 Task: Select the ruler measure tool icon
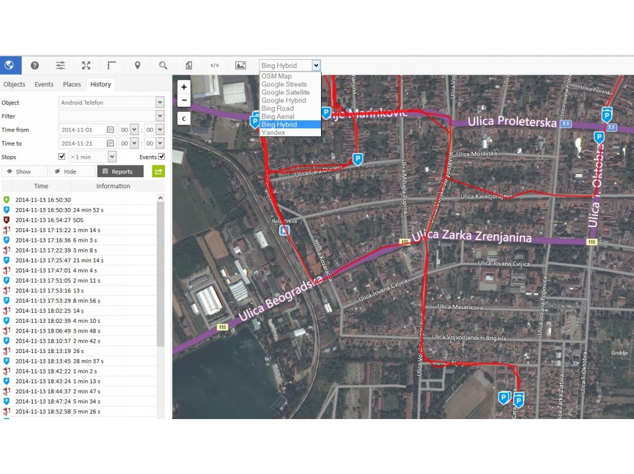tap(112, 65)
